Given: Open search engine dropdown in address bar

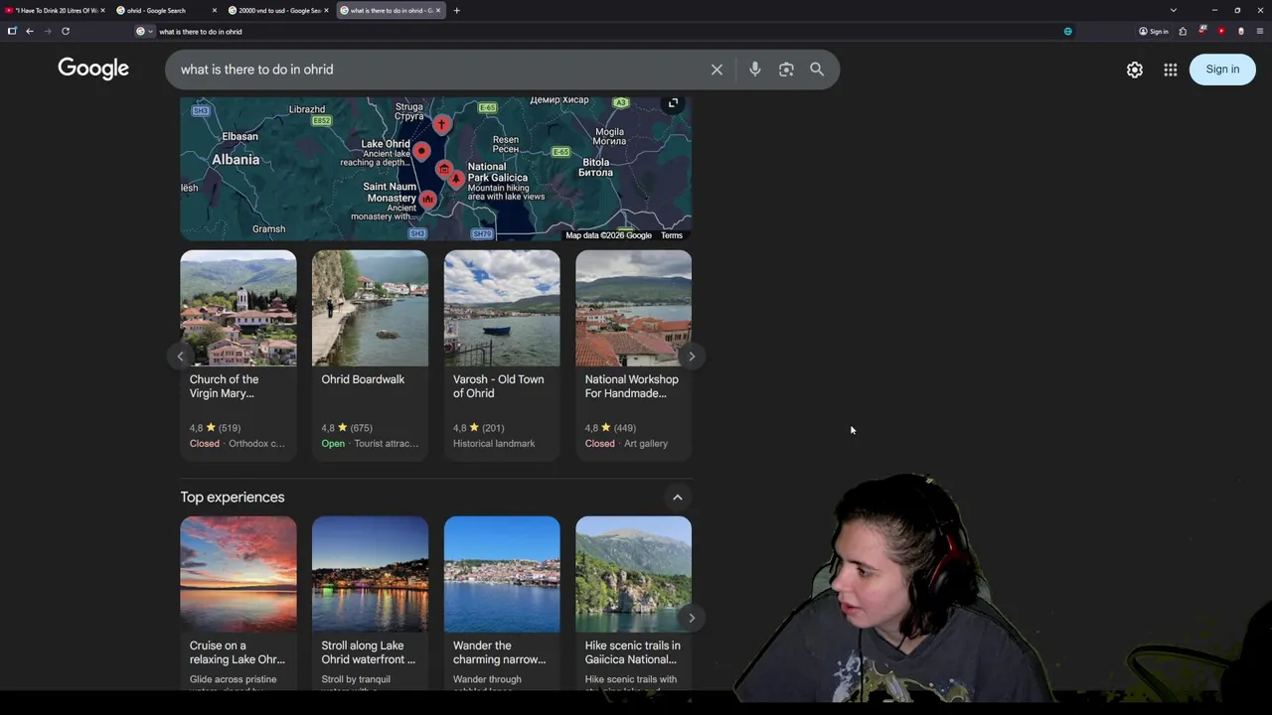Looking at the screenshot, I should (145, 31).
